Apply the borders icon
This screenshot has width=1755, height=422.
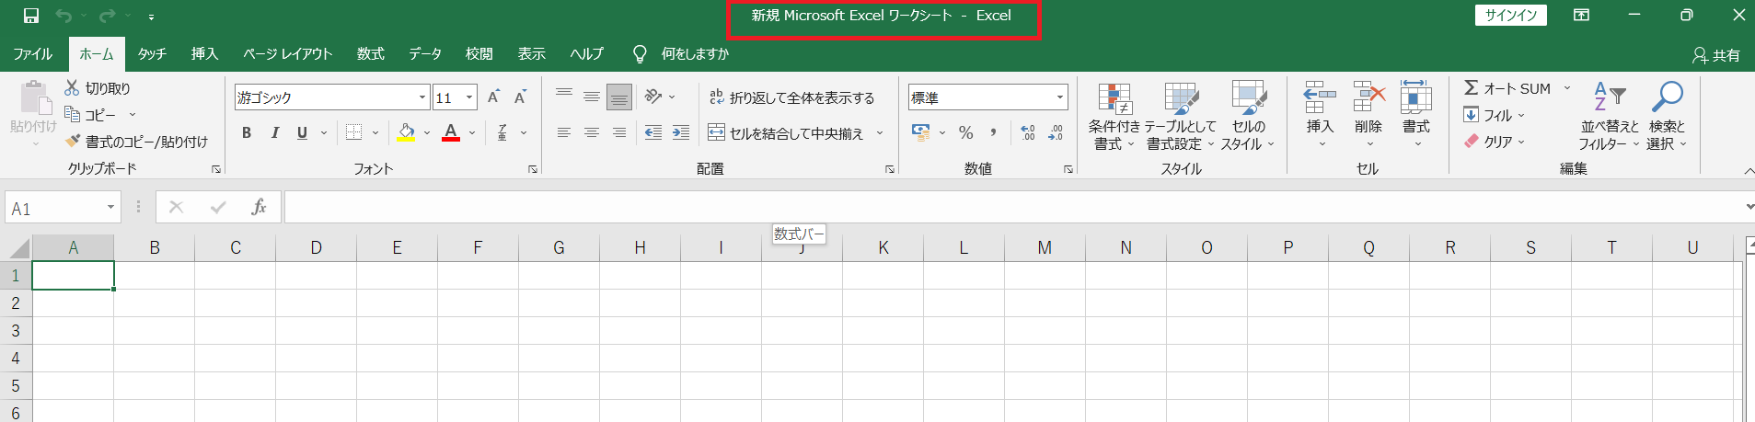pyautogui.click(x=353, y=133)
